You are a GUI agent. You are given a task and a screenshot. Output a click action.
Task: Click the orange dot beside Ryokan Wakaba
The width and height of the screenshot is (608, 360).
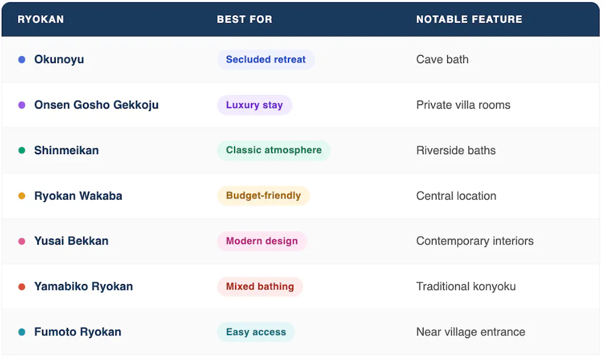click(22, 196)
